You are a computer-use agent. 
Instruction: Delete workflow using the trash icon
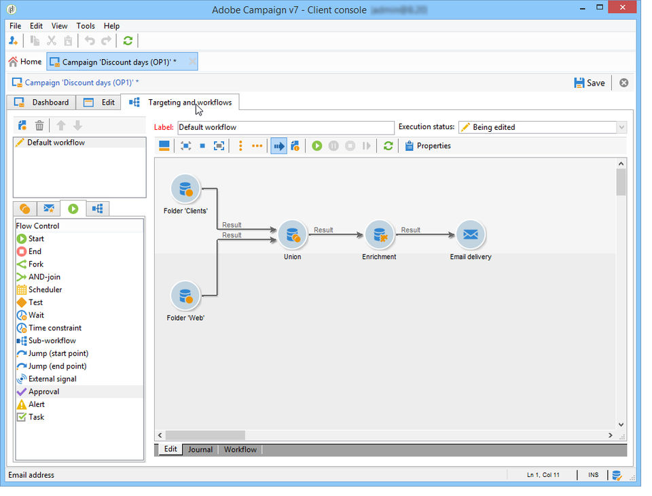tap(39, 125)
